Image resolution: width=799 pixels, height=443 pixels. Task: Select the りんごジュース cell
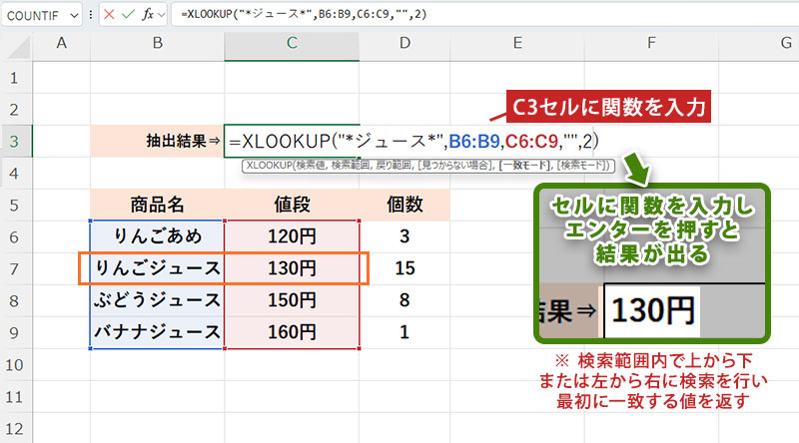tap(158, 268)
